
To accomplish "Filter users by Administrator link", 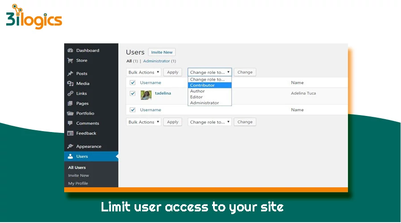I will [156, 61].
